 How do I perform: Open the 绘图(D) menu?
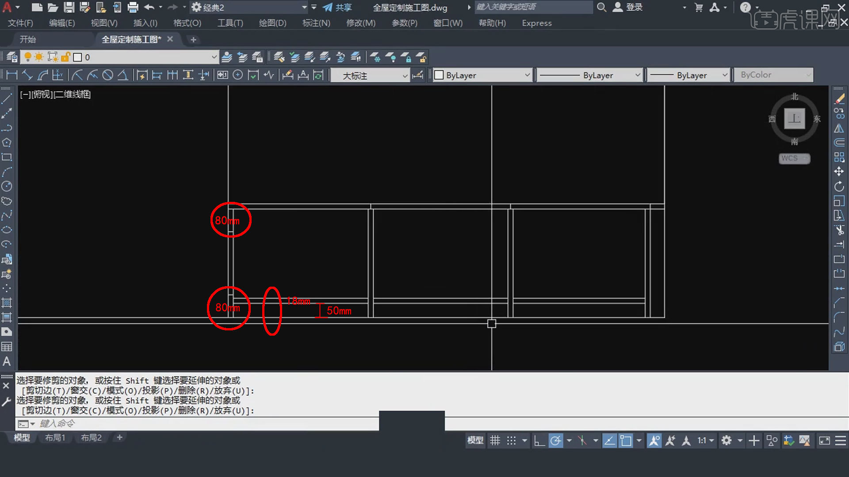[x=272, y=23]
